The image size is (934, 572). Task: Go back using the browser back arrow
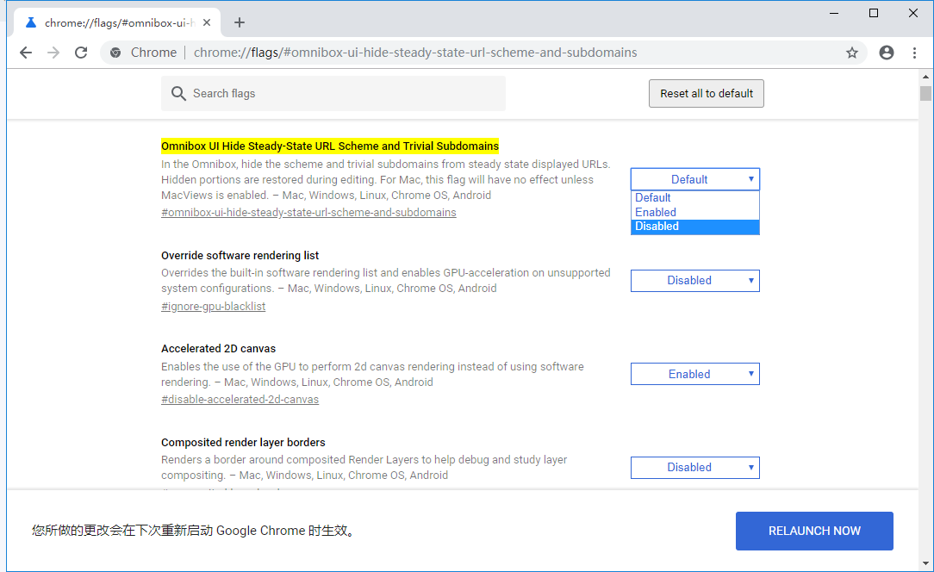[x=26, y=53]
